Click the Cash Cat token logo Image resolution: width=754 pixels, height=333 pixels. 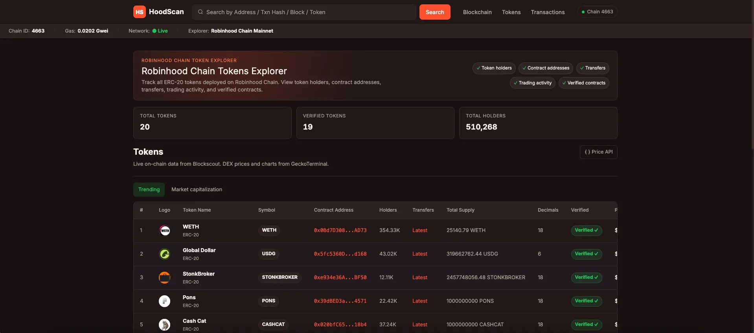164,325
